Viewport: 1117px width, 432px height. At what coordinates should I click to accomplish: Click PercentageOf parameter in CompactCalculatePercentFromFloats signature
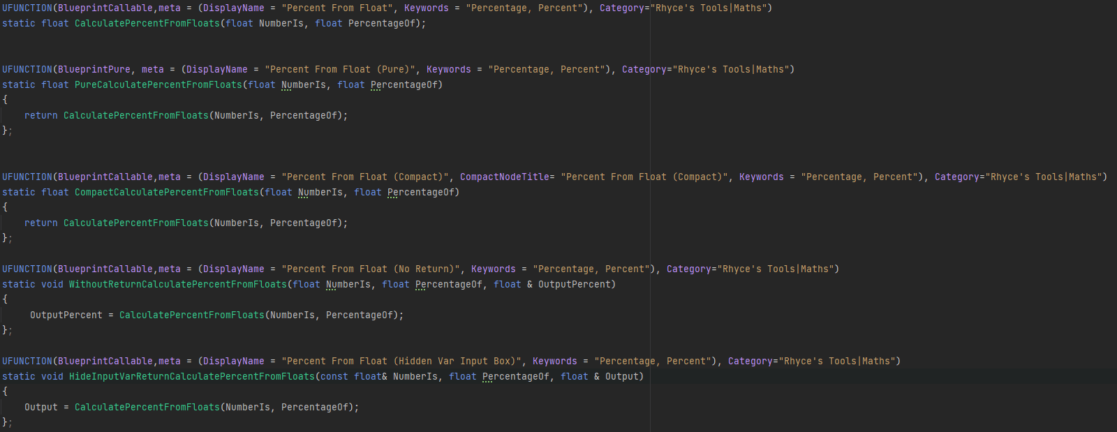point(421,192)
